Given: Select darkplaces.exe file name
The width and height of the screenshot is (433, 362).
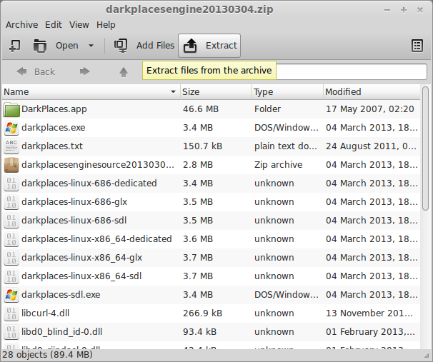Looking at the screenshot, I should click(54, 128).
